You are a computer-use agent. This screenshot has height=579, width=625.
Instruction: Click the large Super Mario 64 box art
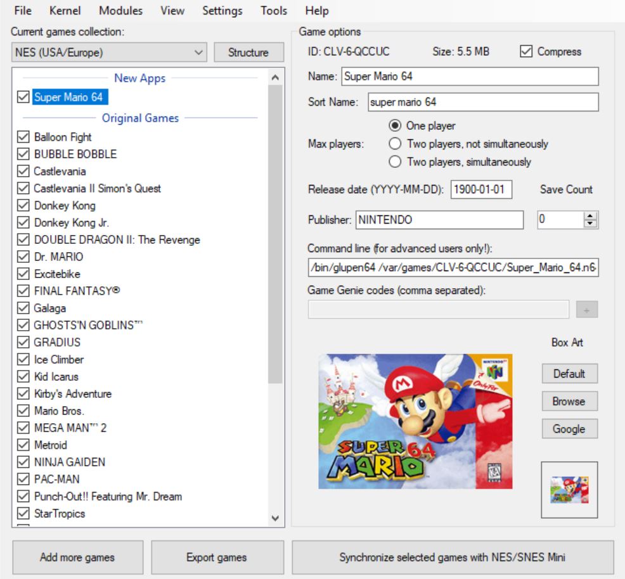tap(415, 421)
